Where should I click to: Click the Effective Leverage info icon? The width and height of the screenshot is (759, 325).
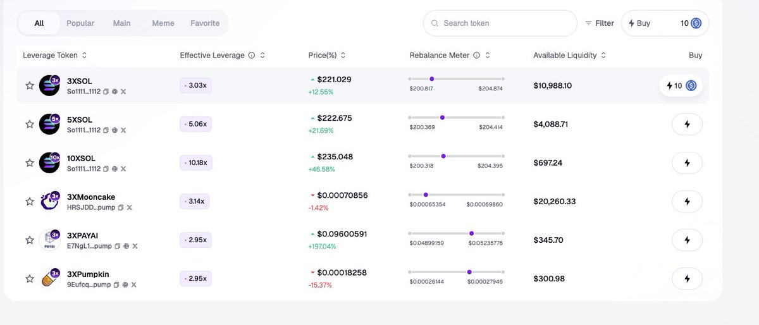pos(252,56)
